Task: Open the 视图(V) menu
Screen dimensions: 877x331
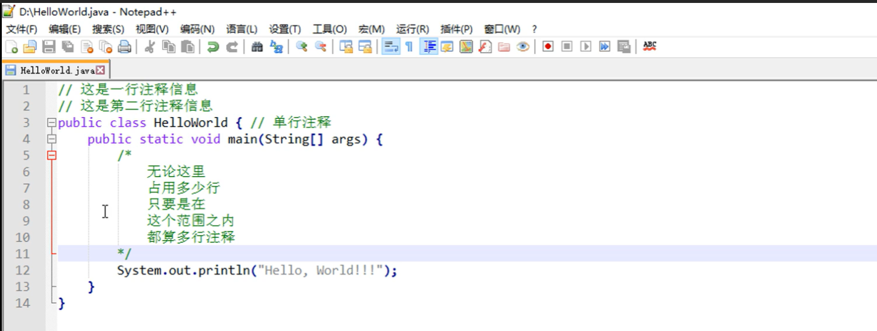Action: (152, 29)
